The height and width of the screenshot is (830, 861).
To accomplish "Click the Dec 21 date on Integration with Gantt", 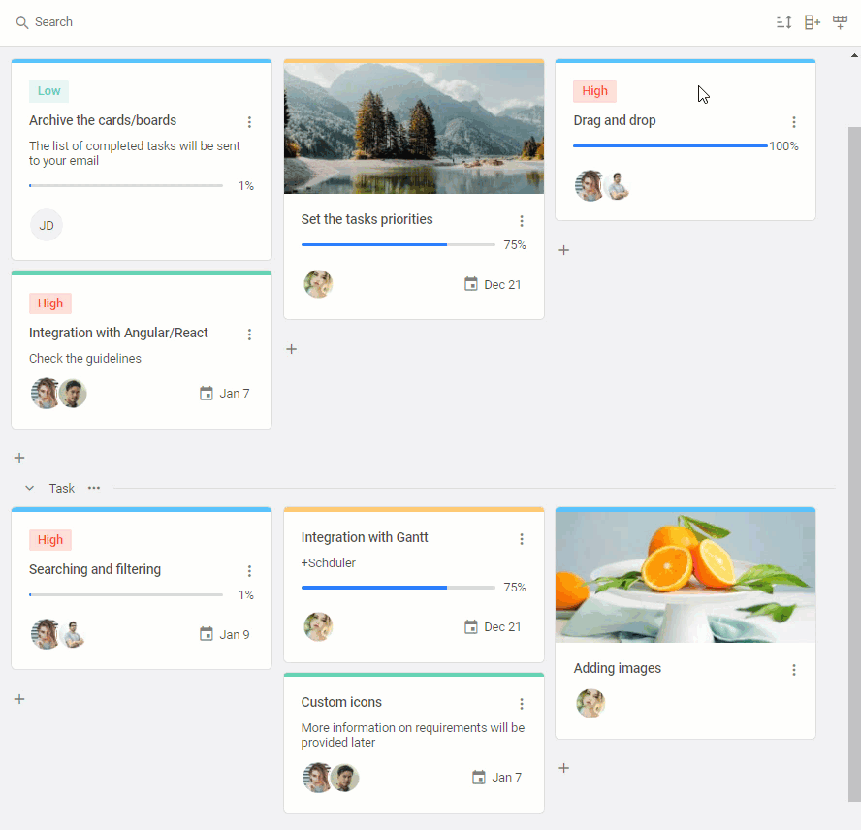I will coord(502,626).
